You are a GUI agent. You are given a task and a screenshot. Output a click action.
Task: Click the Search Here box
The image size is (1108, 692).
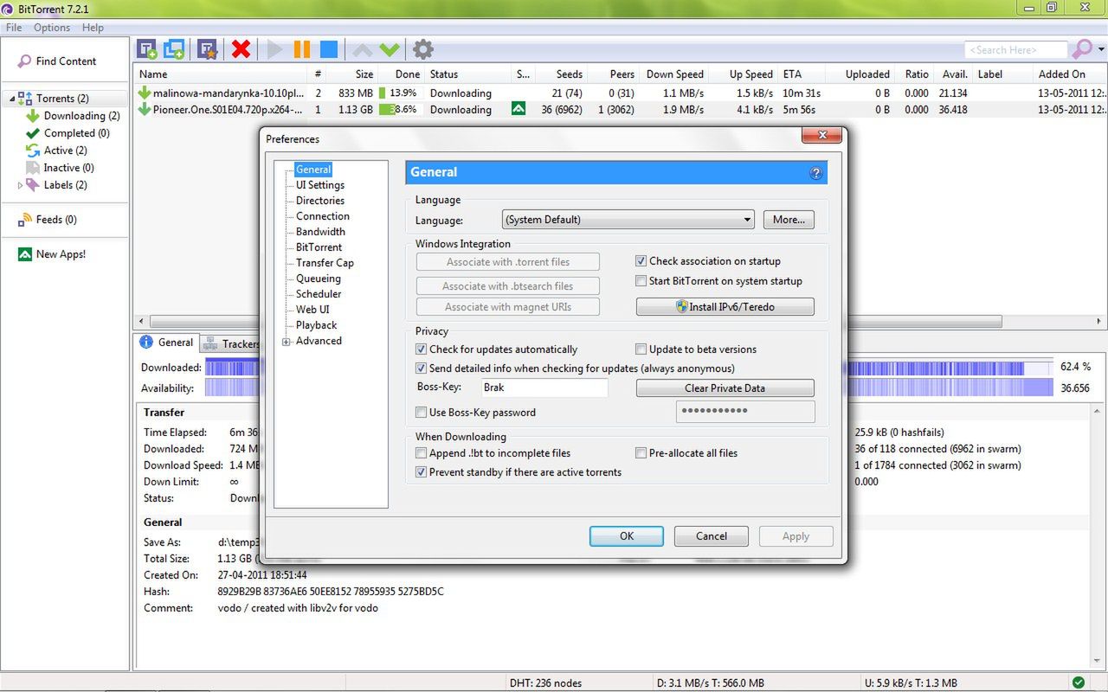pos(1016,50)
